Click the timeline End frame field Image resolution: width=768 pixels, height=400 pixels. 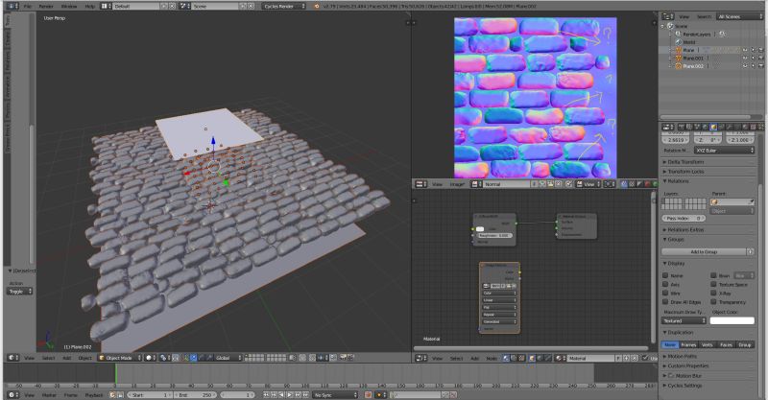(x=195, y=394)
